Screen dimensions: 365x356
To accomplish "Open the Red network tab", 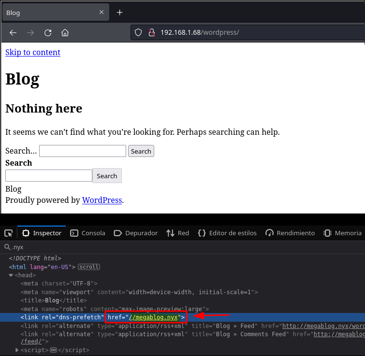I will tap(177, 233).
